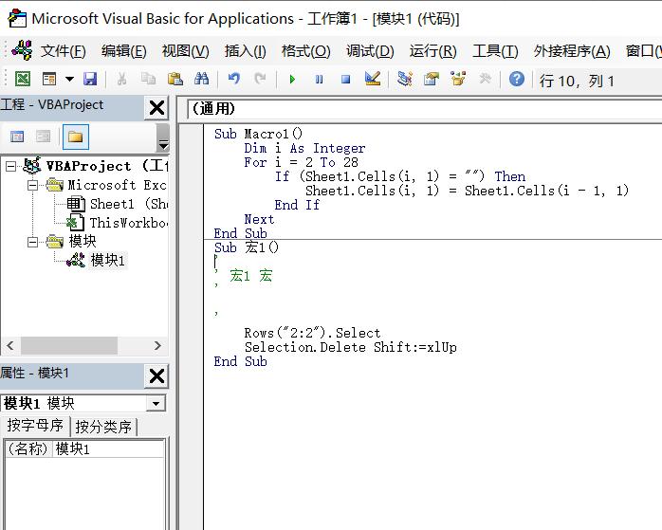Collapse the 模块 folder node
Viewport: 662px width, 530px height.
[x=32, y=242]
